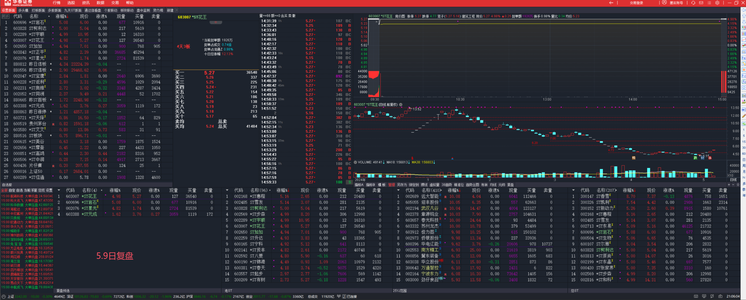Open the mail envelope icon
Image resolution: width=746 pixels, height=300 pixels.
(x=701, y=3)
